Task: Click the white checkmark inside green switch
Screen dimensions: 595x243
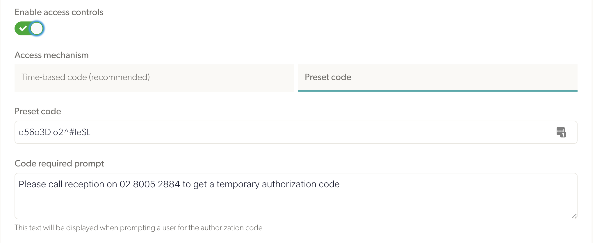Action: tap(23, 28)
